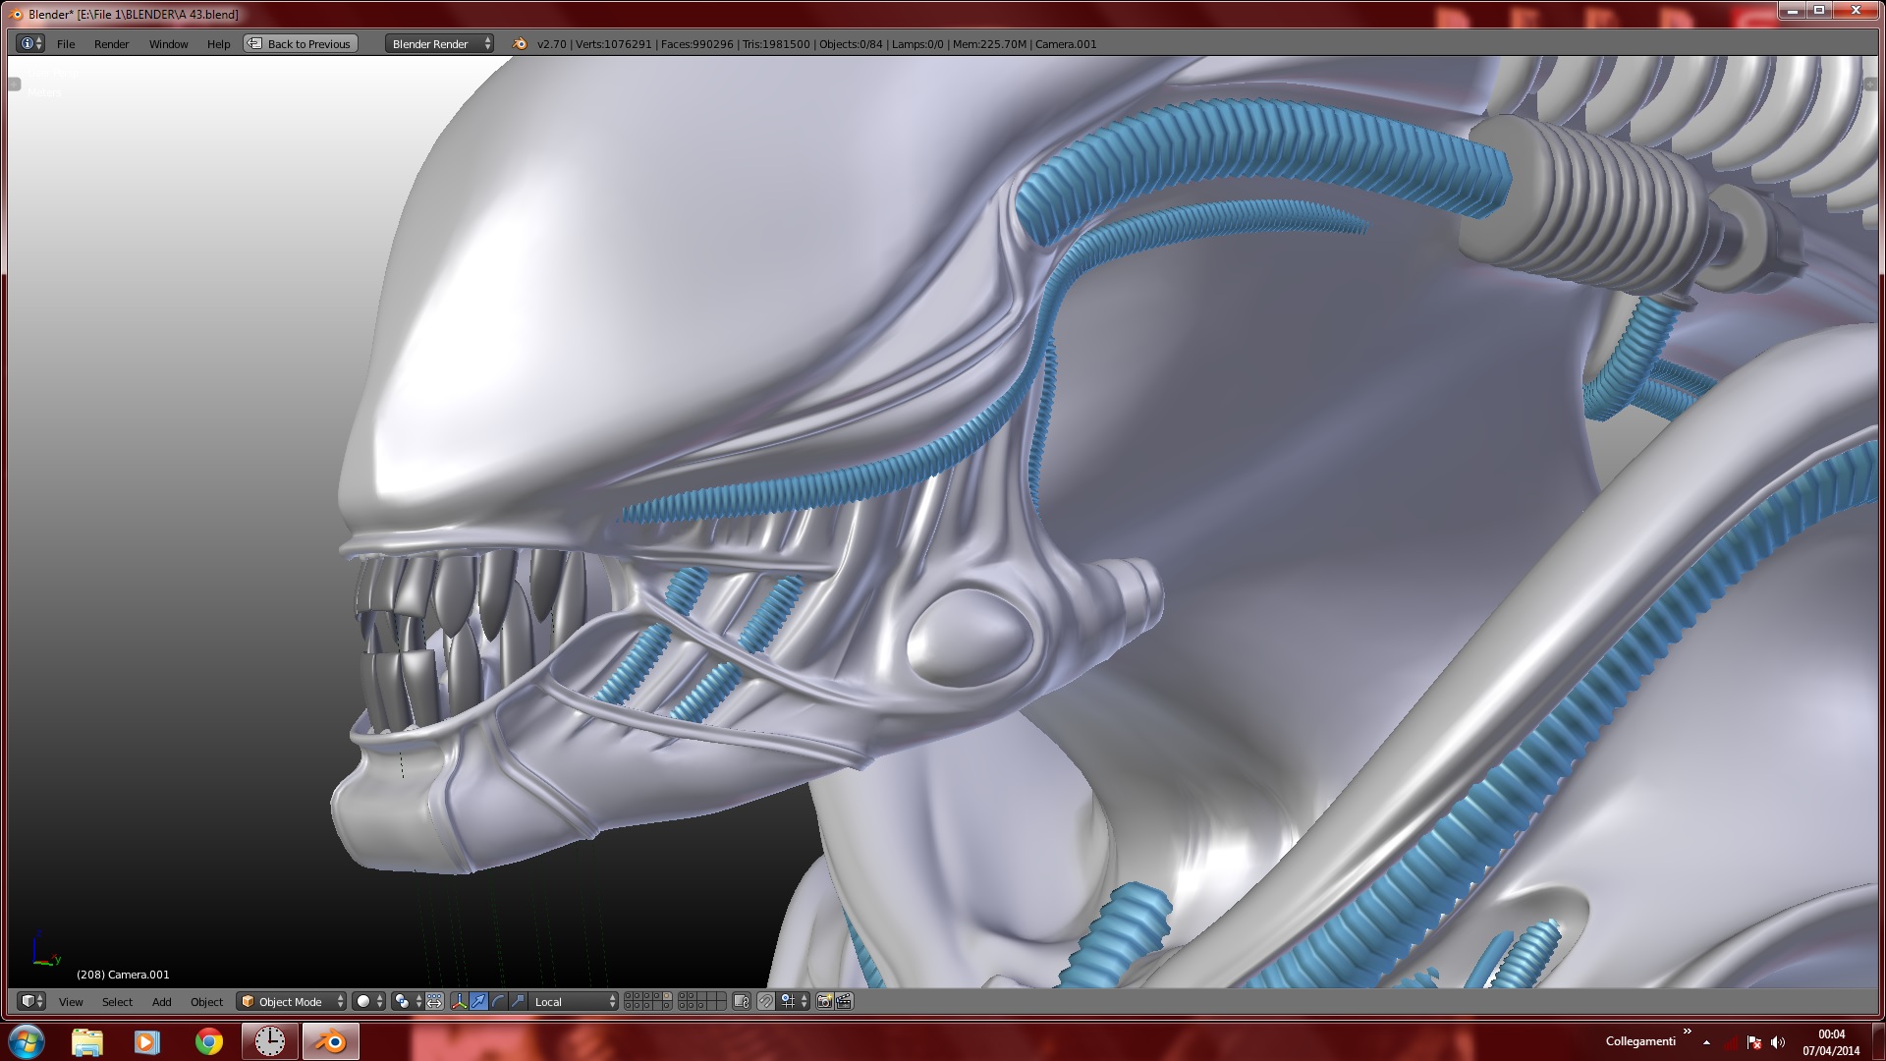Click the system clock showing 00:04
The width and height of the screenshot is (1886, 1061).
1832,1033
